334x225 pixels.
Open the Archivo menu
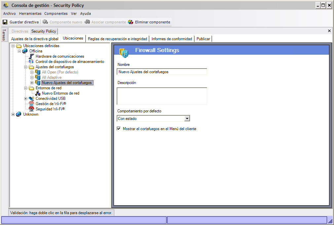pos(9,14)
